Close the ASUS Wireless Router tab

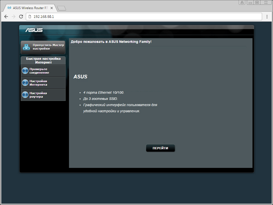point(51,8)
